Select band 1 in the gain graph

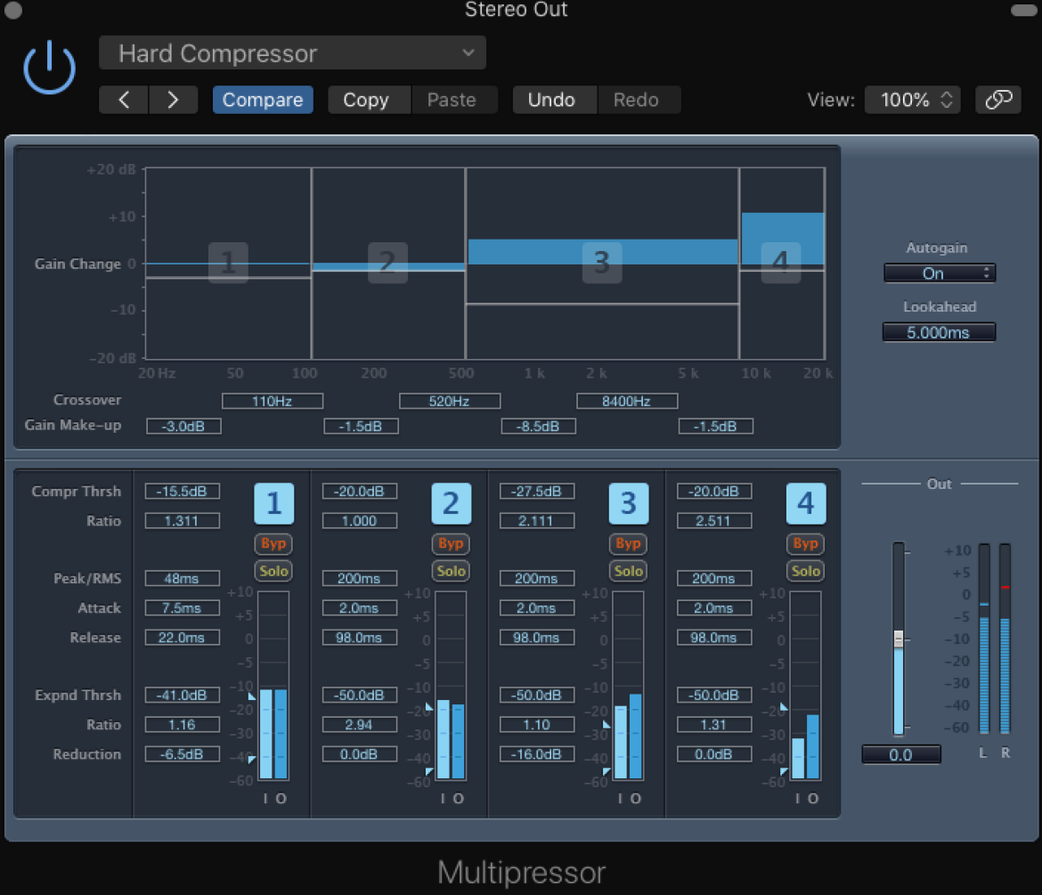(228, 263)
